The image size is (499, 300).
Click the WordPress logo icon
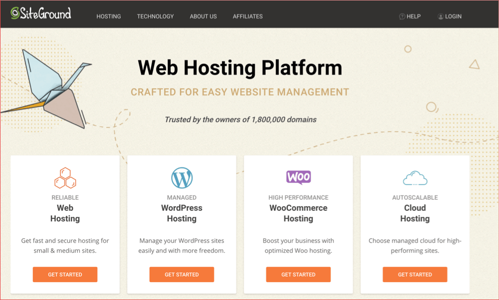coord(182,178)
